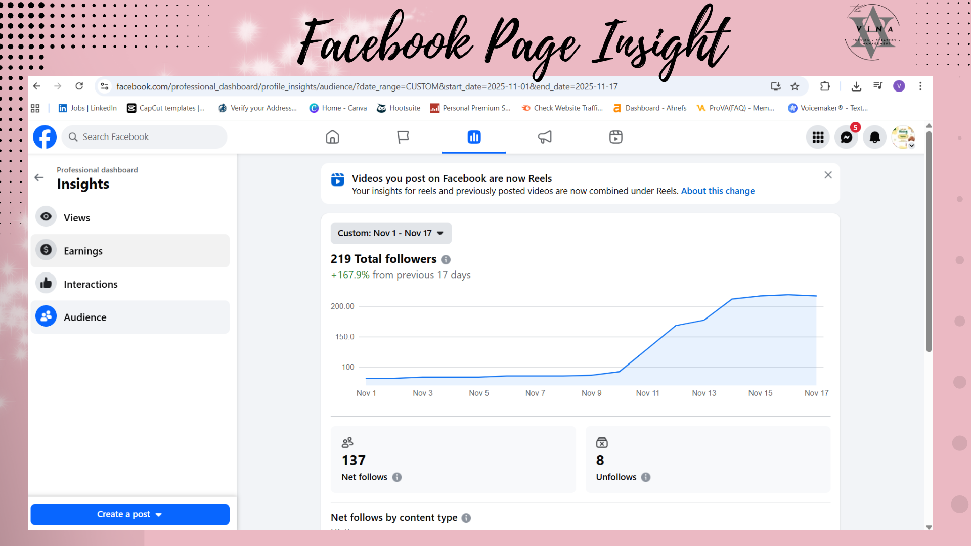
Task: Select Earnings in Insights sidebar
Action: click(83, 251)
